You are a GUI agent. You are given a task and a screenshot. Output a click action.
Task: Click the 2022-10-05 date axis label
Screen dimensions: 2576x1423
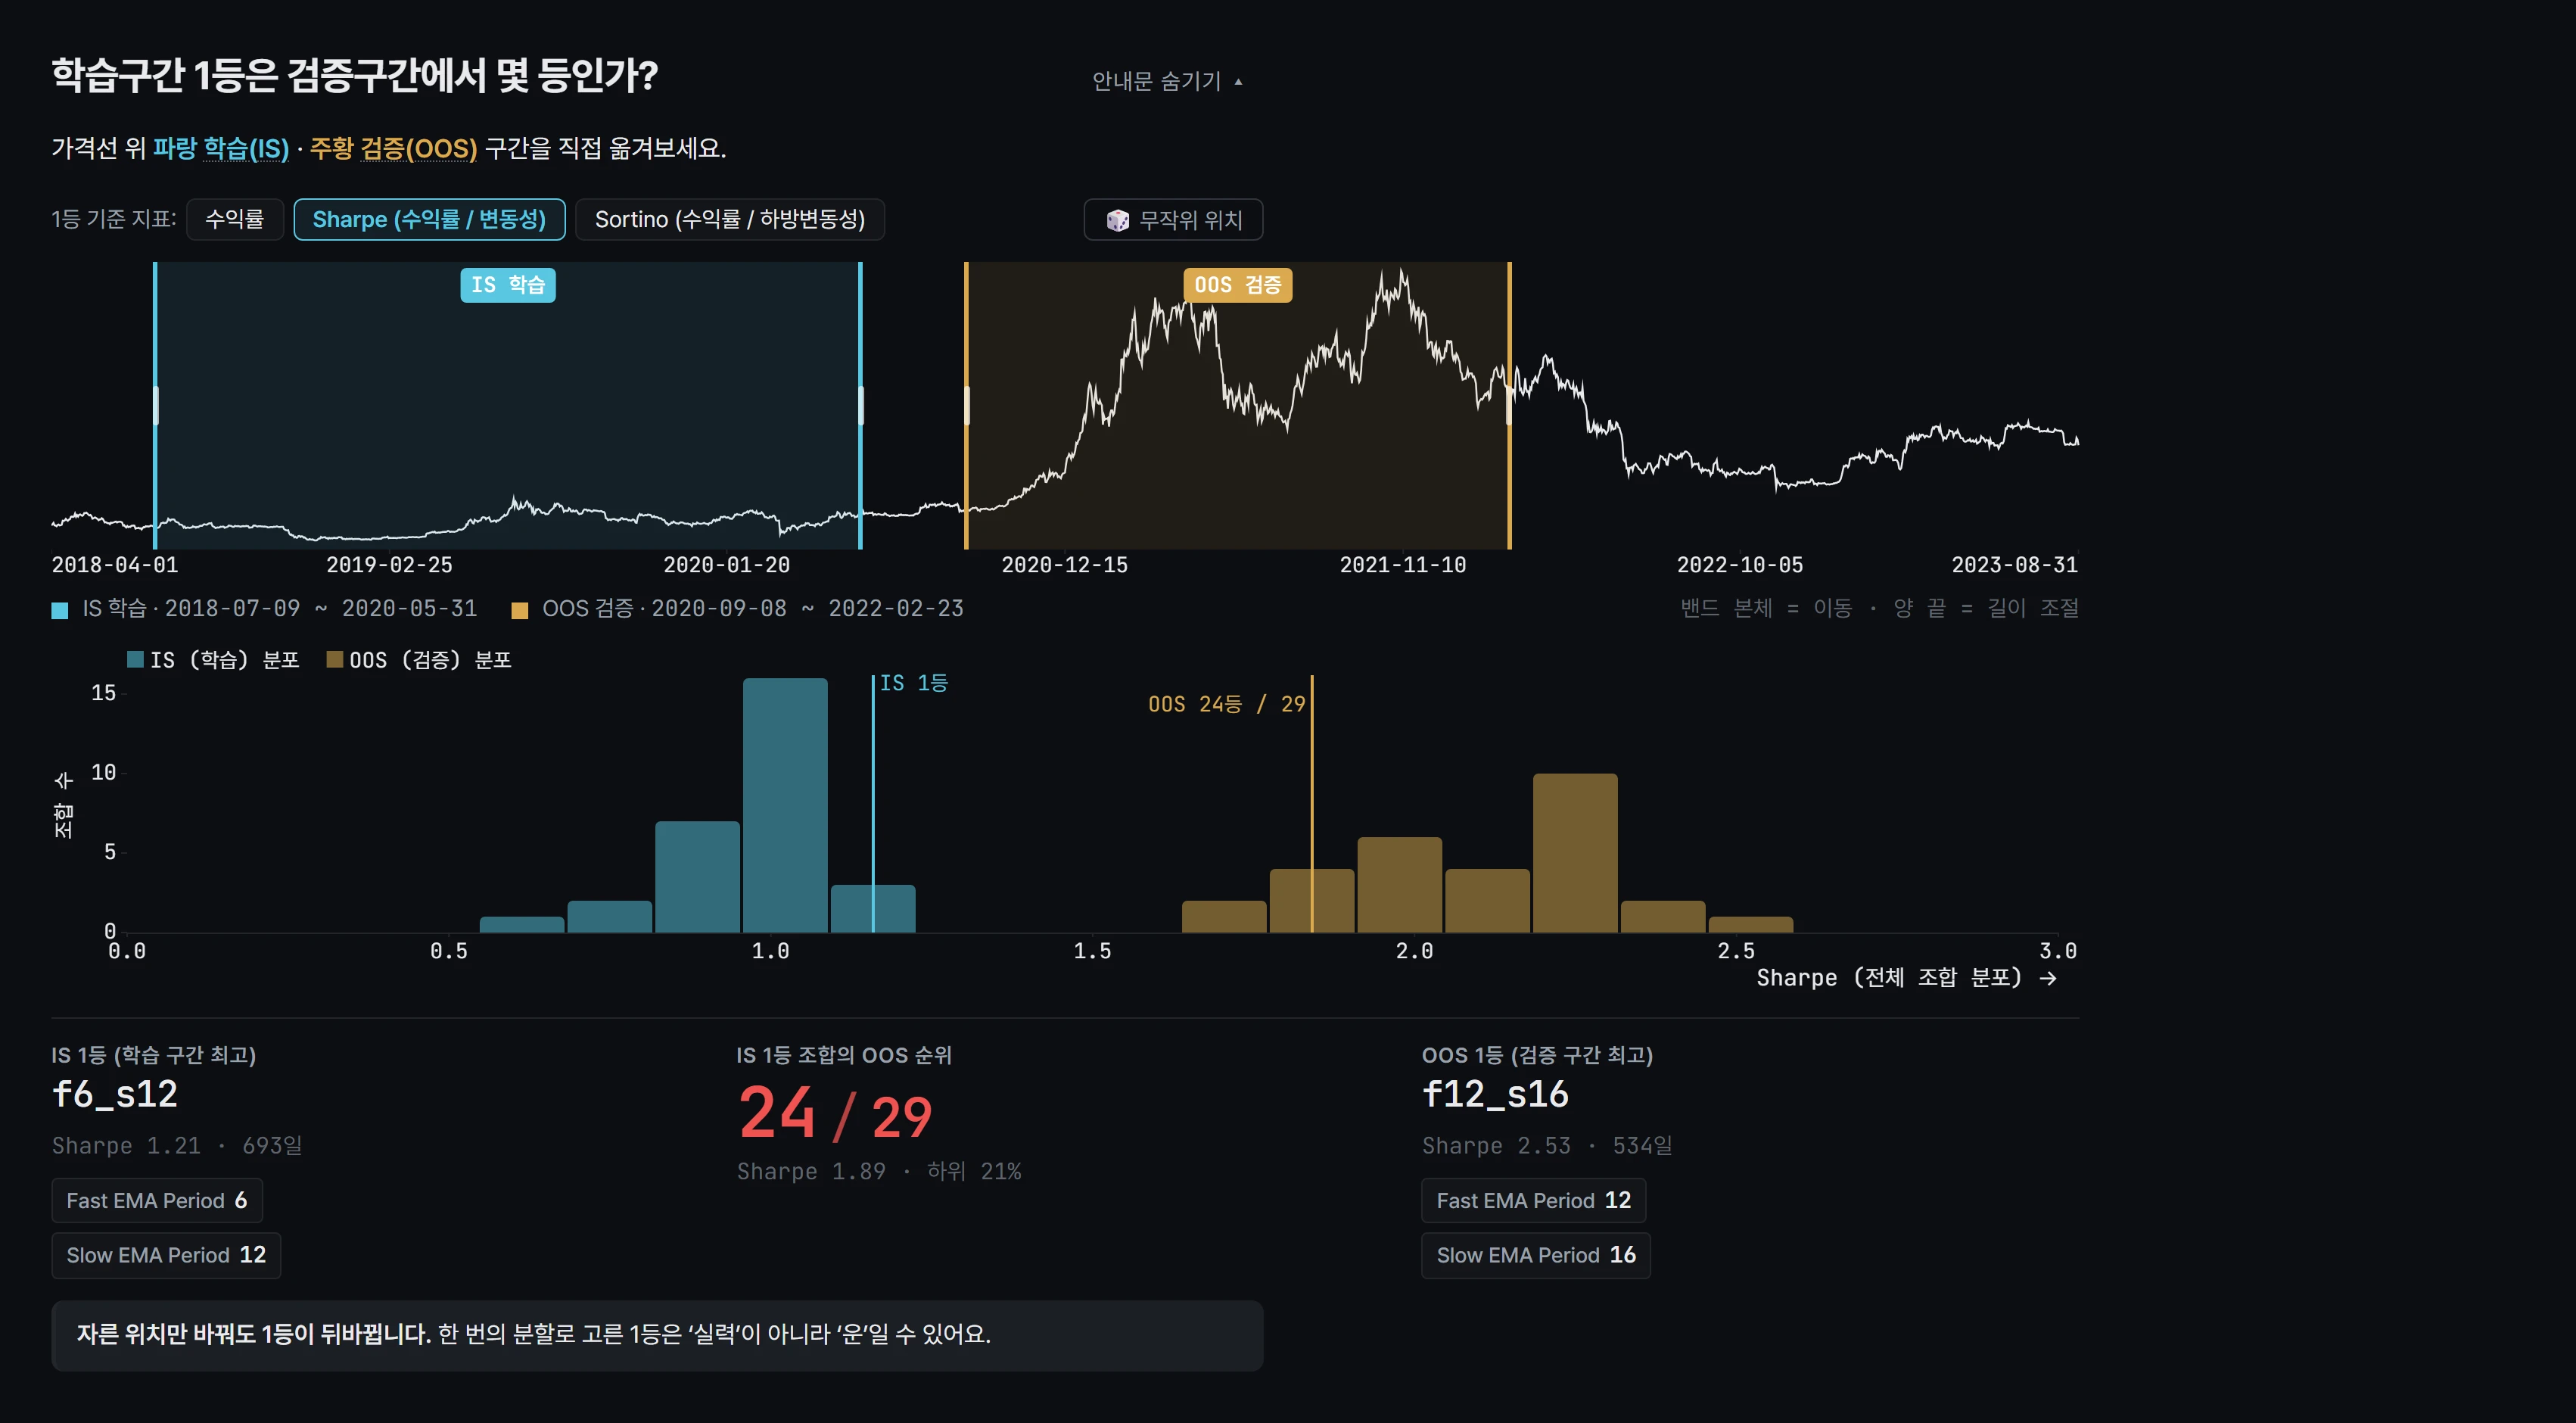coord(1740,566)
